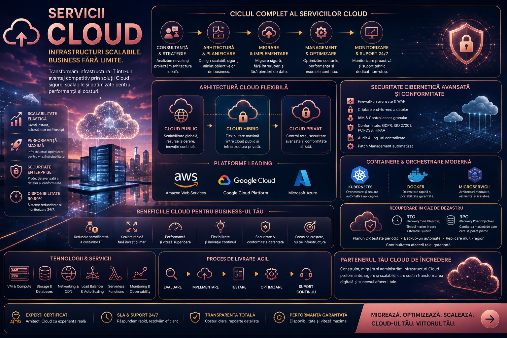Click the Experți Certificați person icon

[16, 318]
